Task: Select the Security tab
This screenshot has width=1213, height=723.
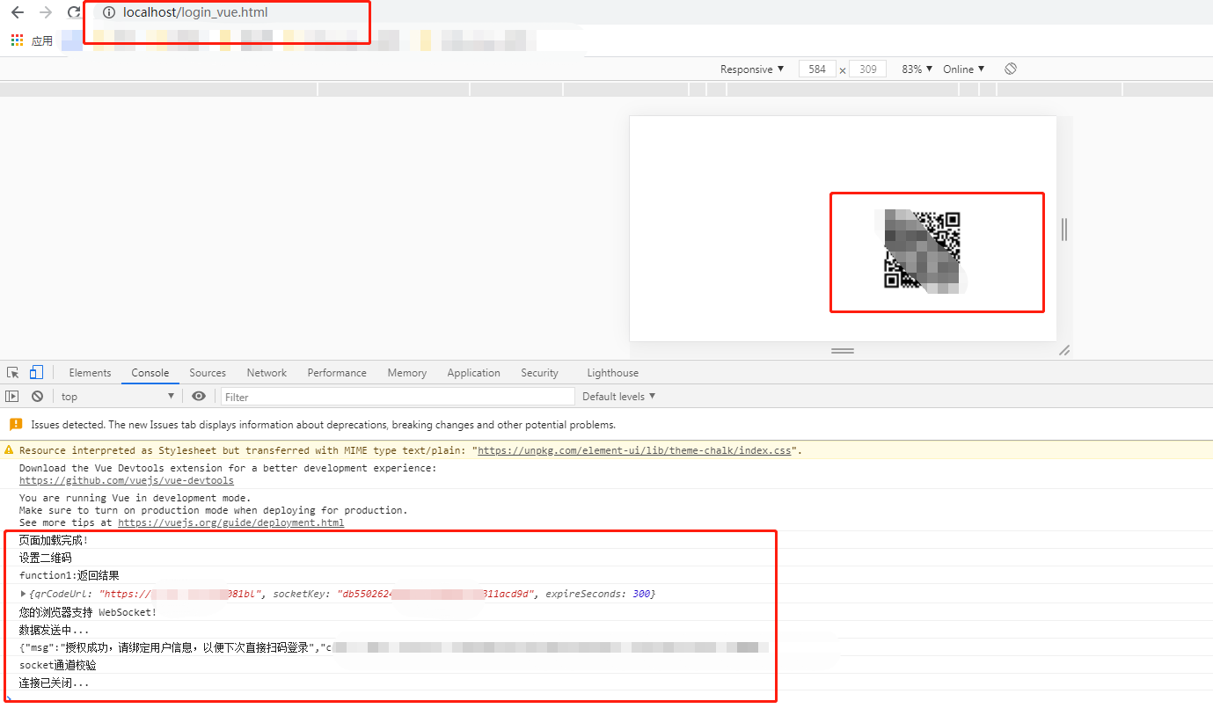Action: click(x=539, y=373)
